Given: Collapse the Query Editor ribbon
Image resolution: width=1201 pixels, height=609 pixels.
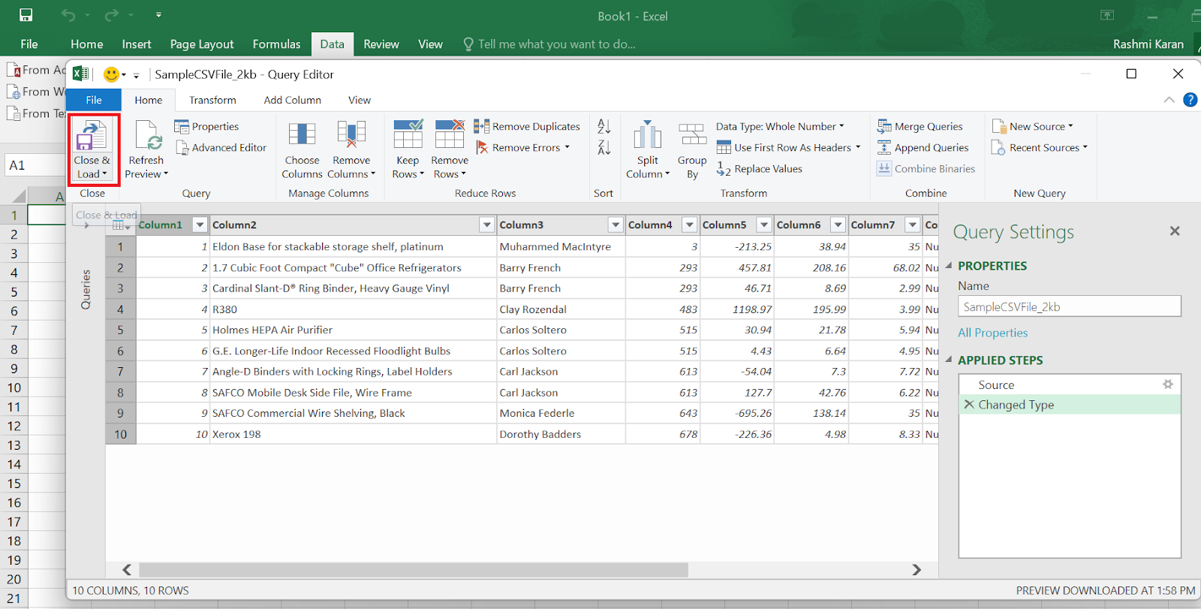Looking at the screenshot, I should coord(1169,99).
